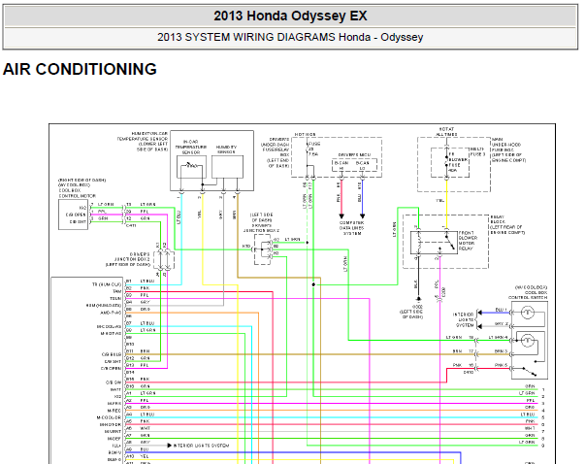Click the ground point symbol below BLK wire
The image size is (585, 464).
click(x=418, y=299)
